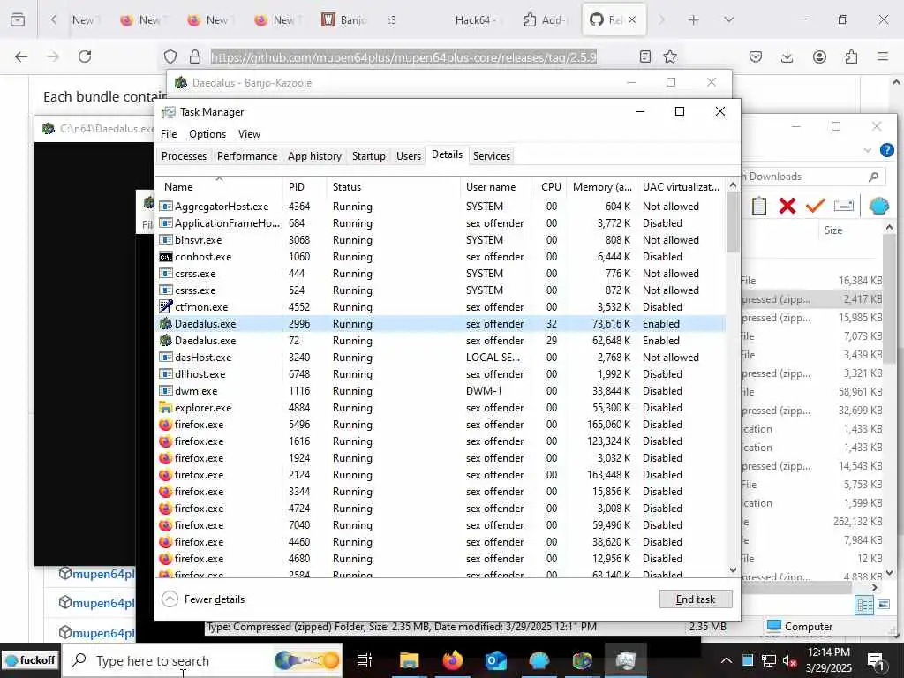
Task: Click the End task button
Action: pyautogui.click(x=696, y=599)
